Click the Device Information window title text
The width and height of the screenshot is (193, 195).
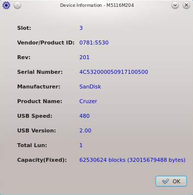[x=97, y=5]
